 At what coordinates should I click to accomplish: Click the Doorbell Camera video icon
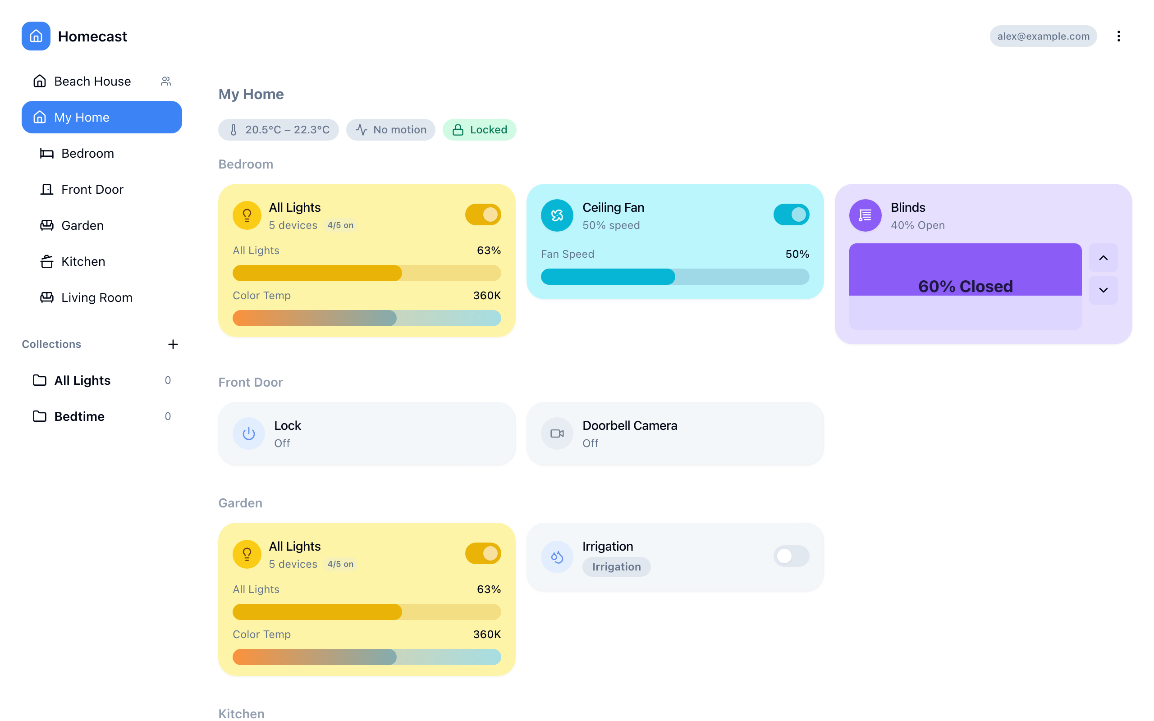[557, 433]
